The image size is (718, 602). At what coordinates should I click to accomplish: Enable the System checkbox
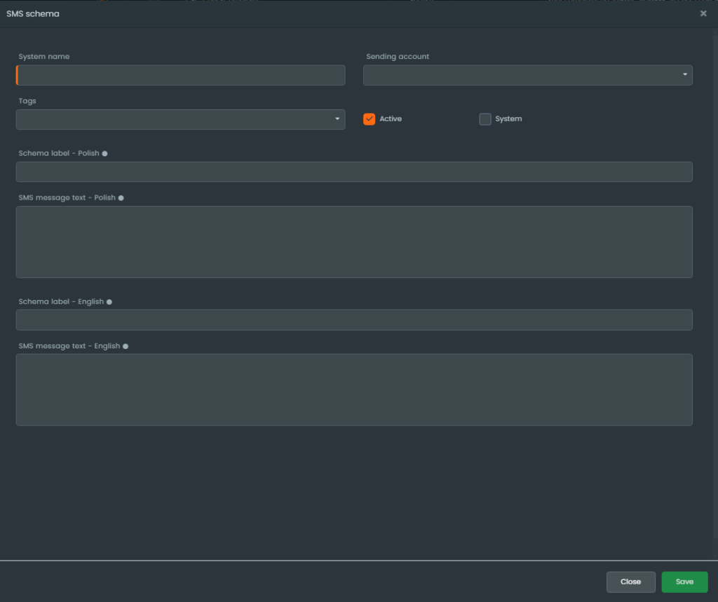click(x=485, y=119)
